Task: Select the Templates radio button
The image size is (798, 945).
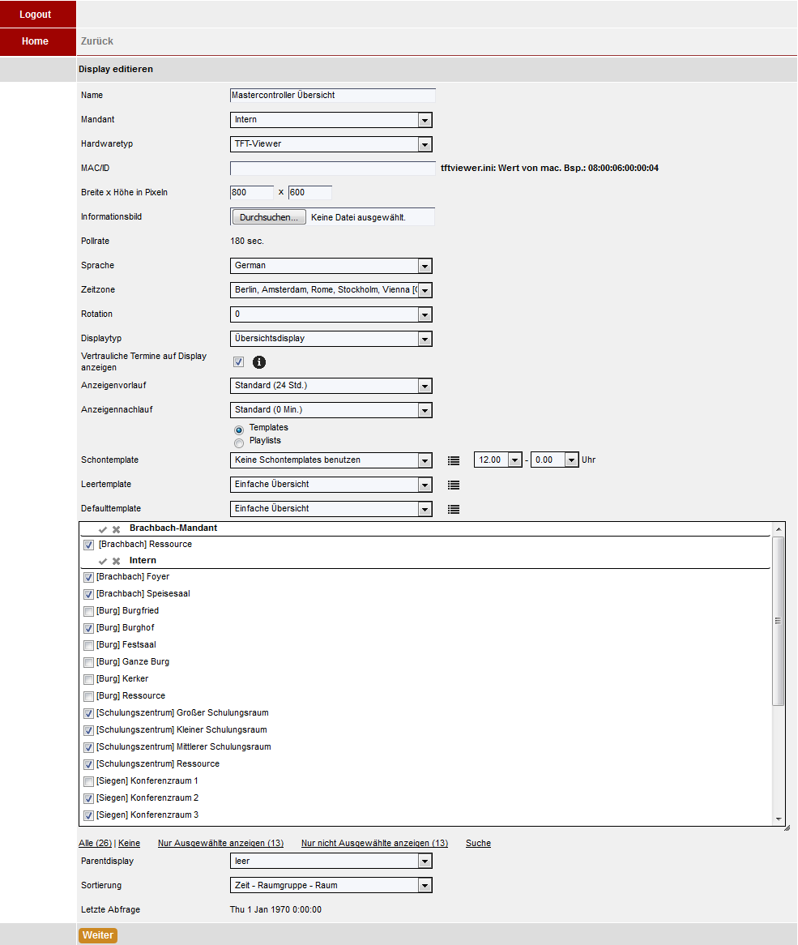Action: 239,430
